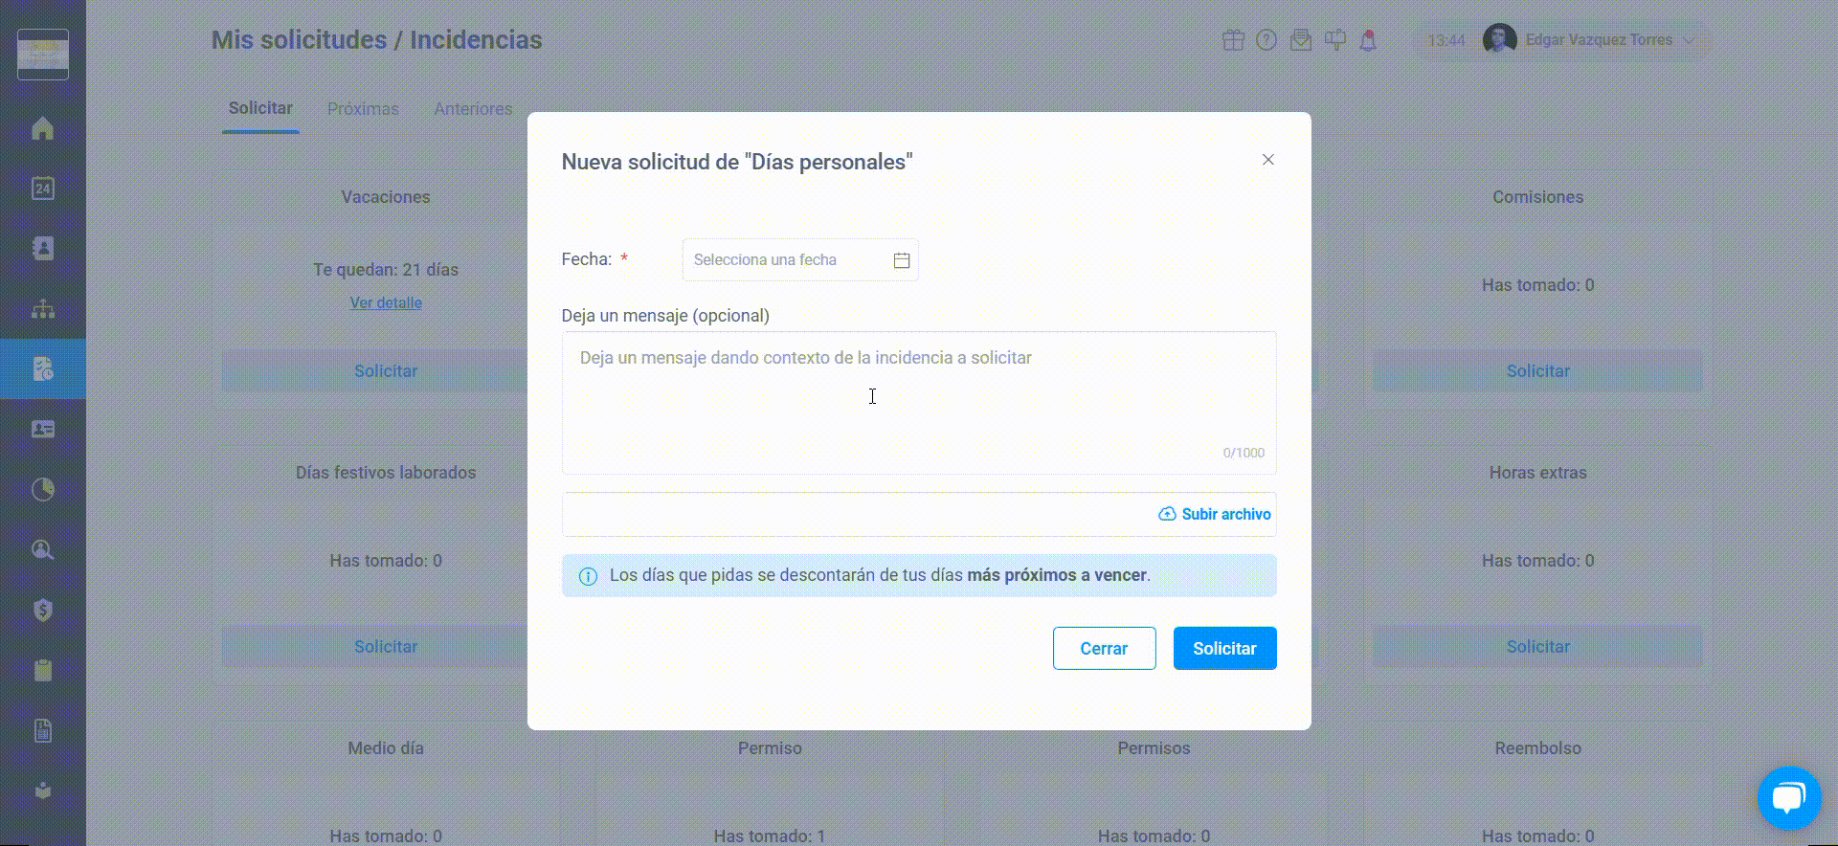Switch to the Próximas tab

[x=364, y=108]
